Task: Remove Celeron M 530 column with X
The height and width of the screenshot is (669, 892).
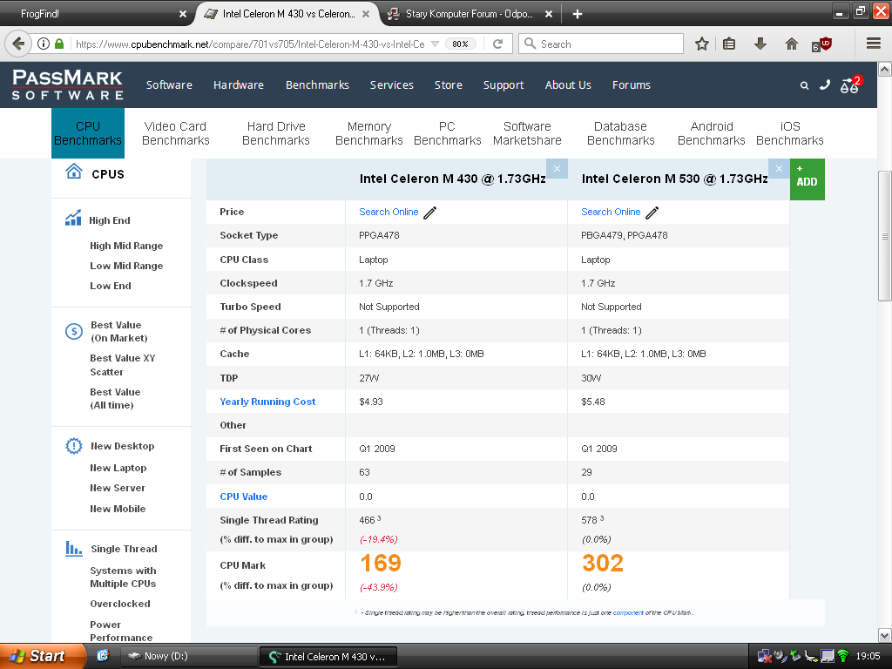Action: click(779, 168)
